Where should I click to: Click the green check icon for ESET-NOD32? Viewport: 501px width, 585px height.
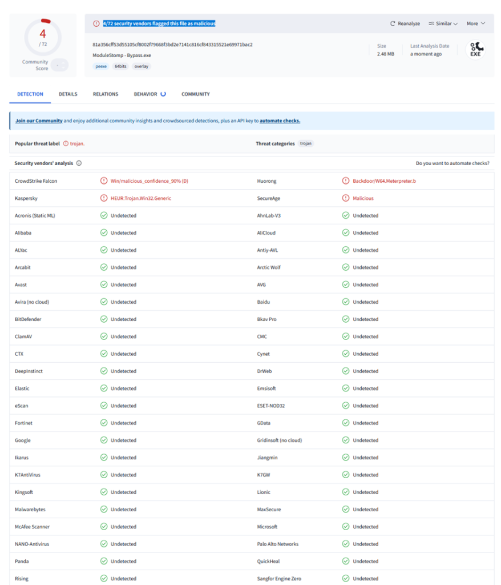(346, 406)
